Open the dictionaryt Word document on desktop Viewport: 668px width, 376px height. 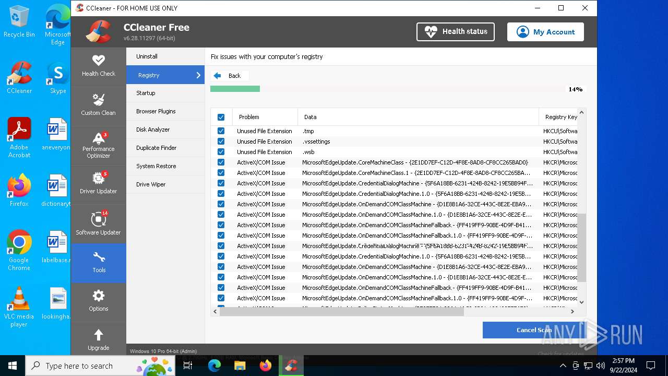[x=56, y=191]
